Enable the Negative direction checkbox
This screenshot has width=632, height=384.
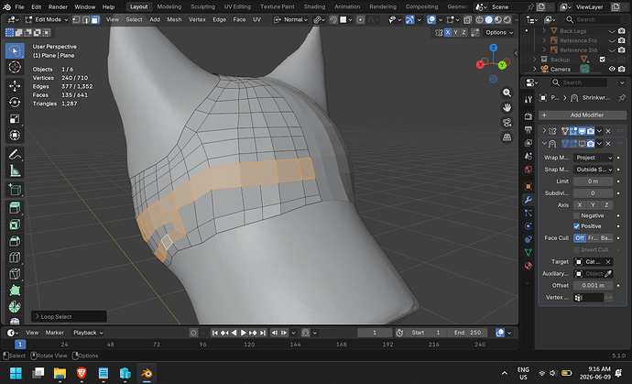pyautogui.click(x=576, y=215)
